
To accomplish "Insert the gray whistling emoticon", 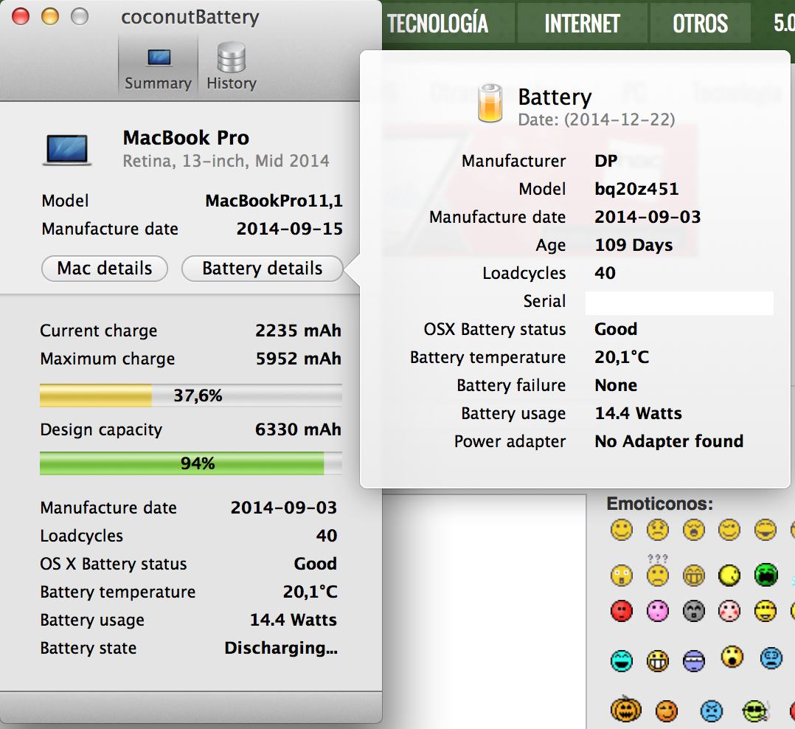I will click(x=693, y=611).
